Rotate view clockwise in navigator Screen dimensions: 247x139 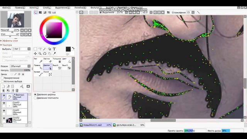[26, 34]
